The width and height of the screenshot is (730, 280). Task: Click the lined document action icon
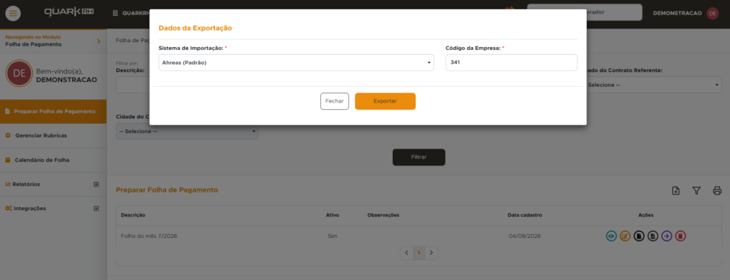653,237
